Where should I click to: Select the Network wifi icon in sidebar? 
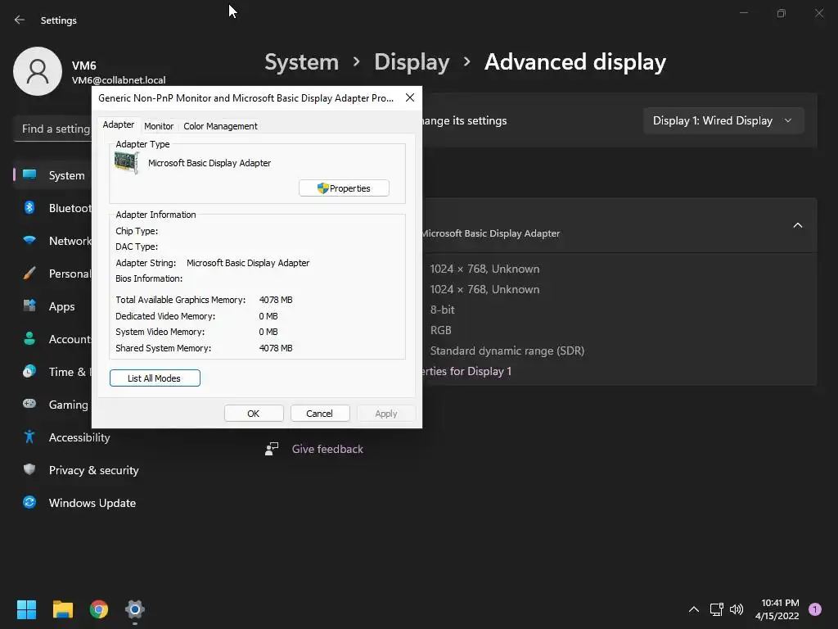pos(29,240)
